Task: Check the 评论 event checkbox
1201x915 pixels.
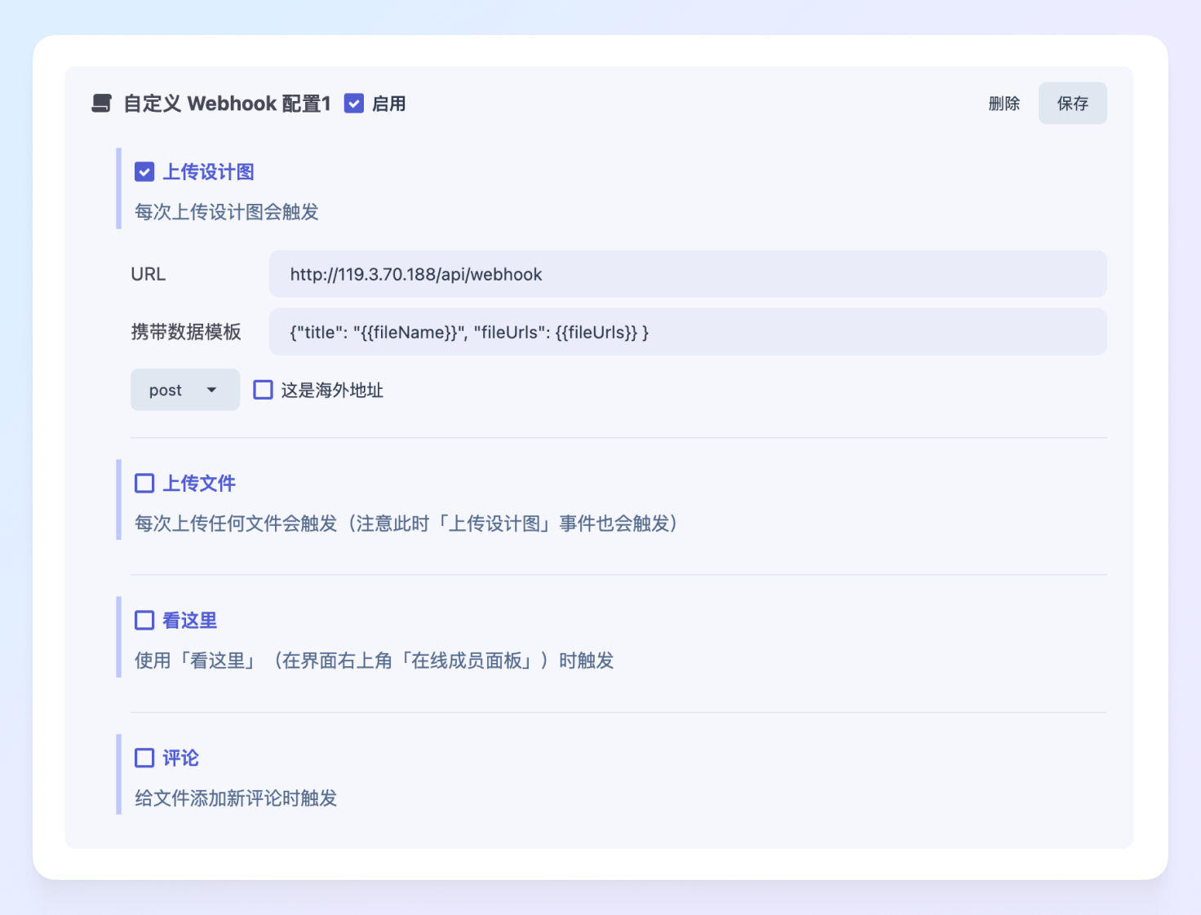Action: tap(144, 758)
